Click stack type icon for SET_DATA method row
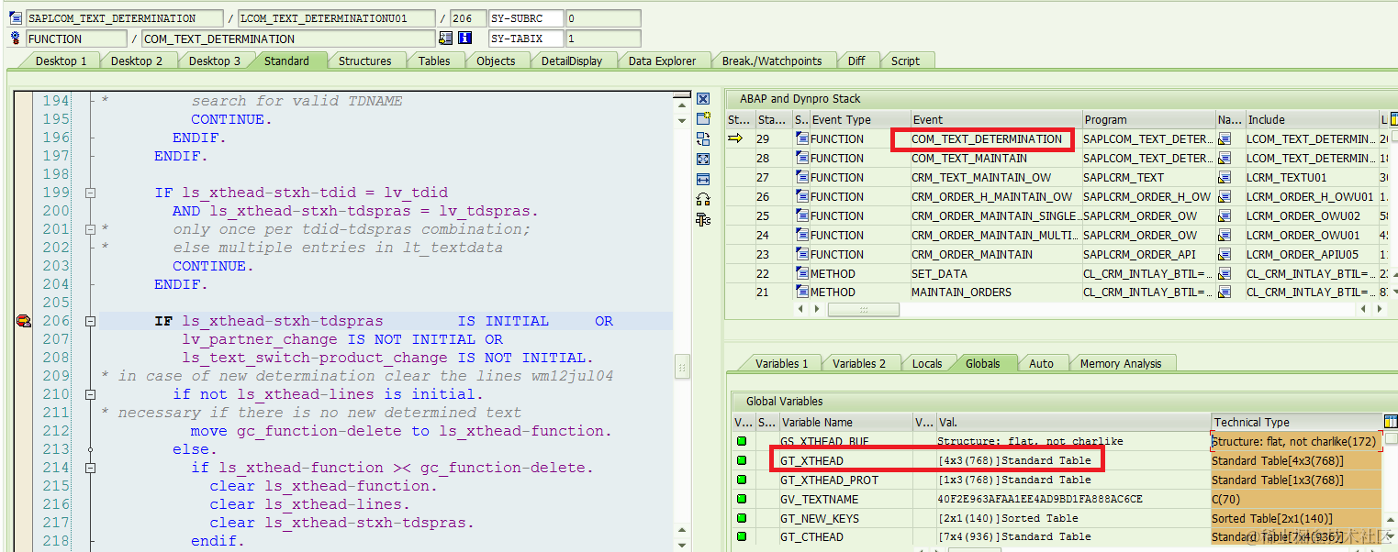Viewport: 1398px width, 552px height. [801, 273]
